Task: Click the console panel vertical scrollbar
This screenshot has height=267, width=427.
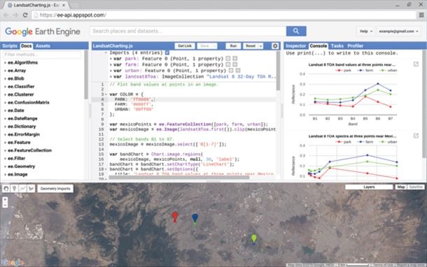Action: (424, 103)
